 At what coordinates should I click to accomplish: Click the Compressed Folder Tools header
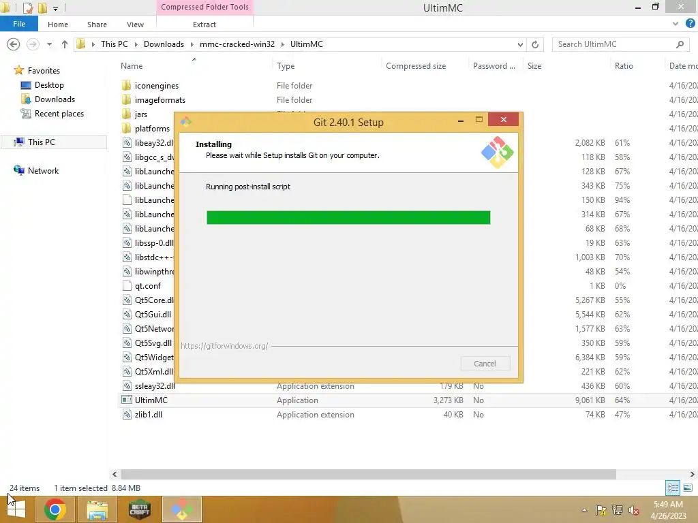[204, 7]
